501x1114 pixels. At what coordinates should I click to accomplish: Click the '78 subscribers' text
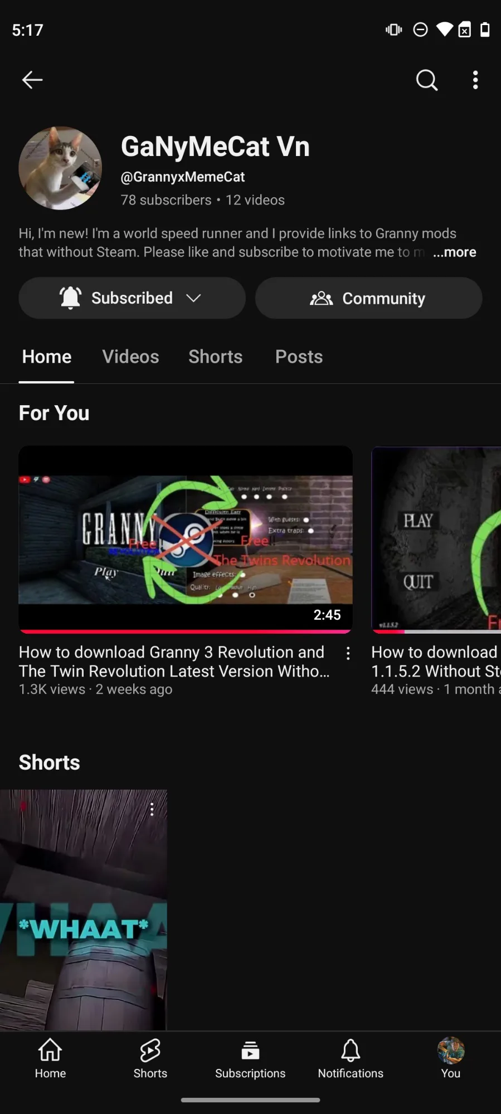pos(166,200)
